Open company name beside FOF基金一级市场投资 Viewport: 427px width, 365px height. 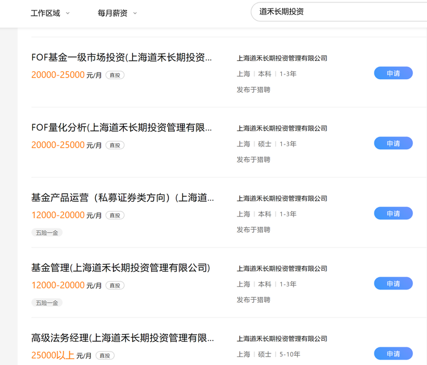pos(282,58)
